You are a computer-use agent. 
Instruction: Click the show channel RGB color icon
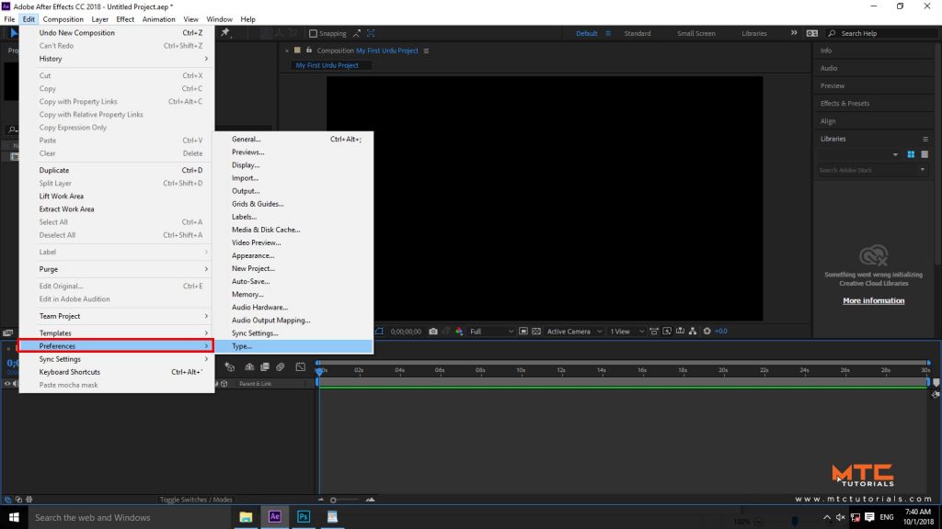point(459,331)
